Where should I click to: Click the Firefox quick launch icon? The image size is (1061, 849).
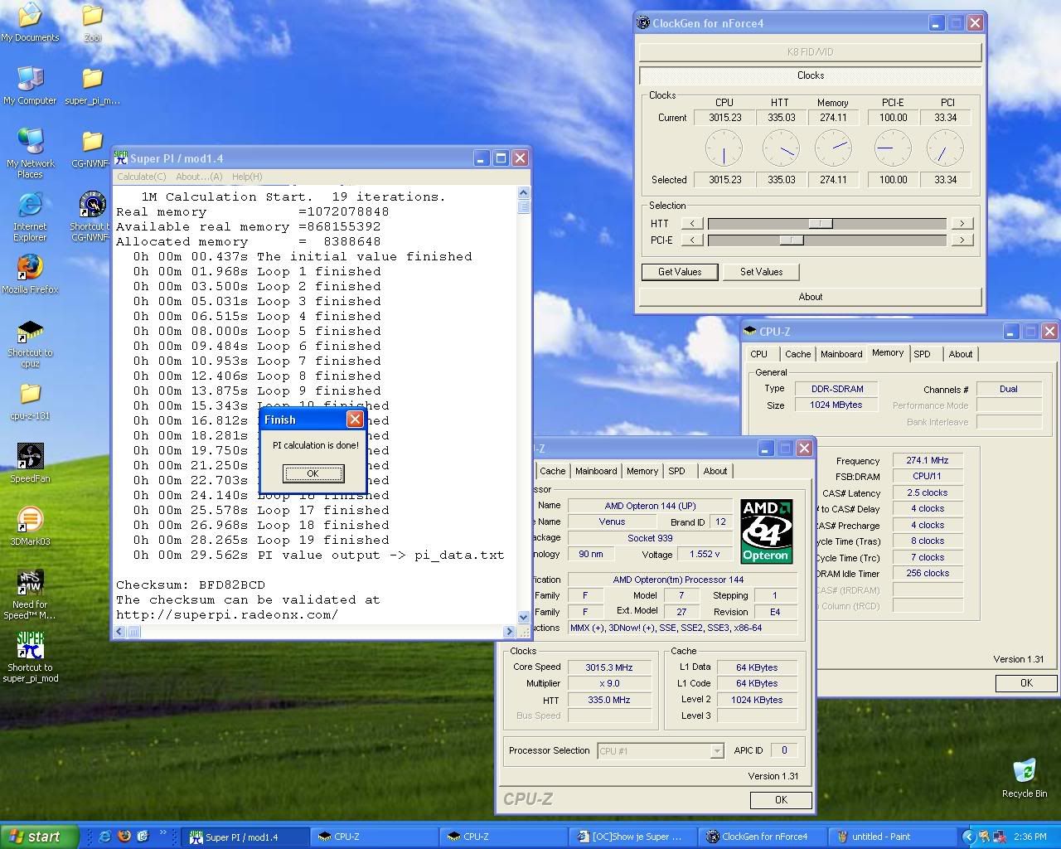[124, 837]
